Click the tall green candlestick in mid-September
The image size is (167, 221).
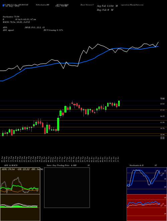click(58, 124)
